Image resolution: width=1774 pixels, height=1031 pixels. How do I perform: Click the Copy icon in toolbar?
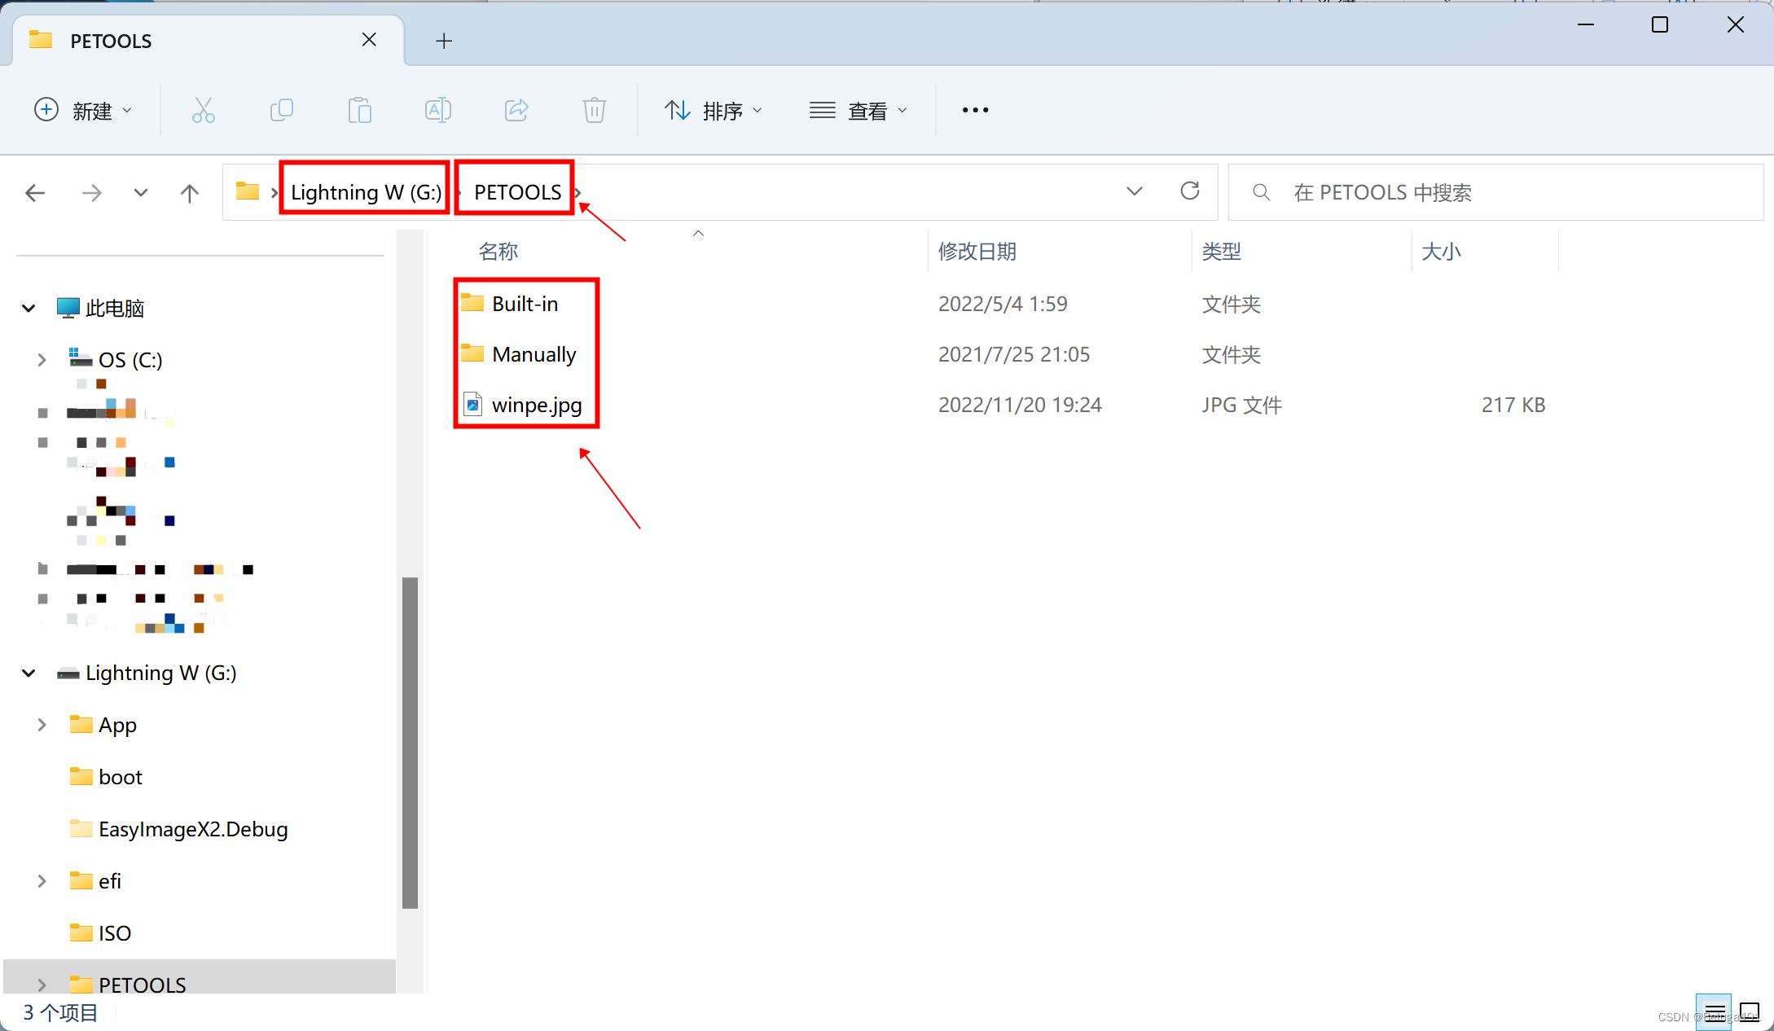click(x=281, y=110)
